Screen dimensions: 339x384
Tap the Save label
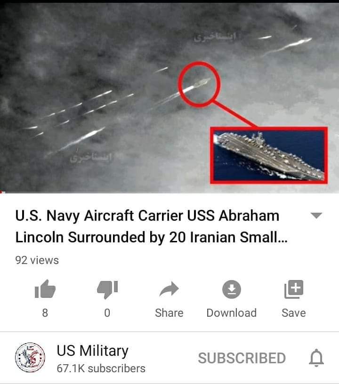pyautogui.click(x=294, y=313)
